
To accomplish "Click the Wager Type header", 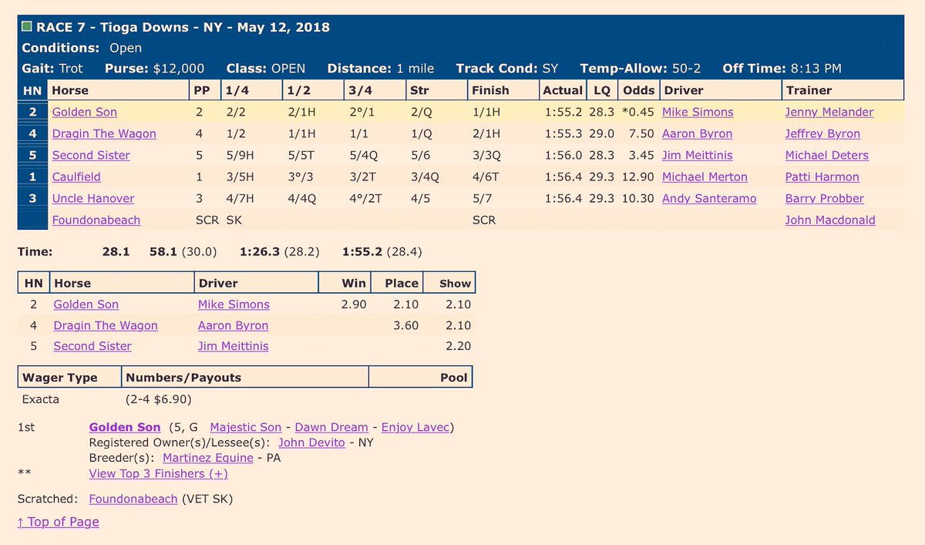I will [x=70, y=377].
